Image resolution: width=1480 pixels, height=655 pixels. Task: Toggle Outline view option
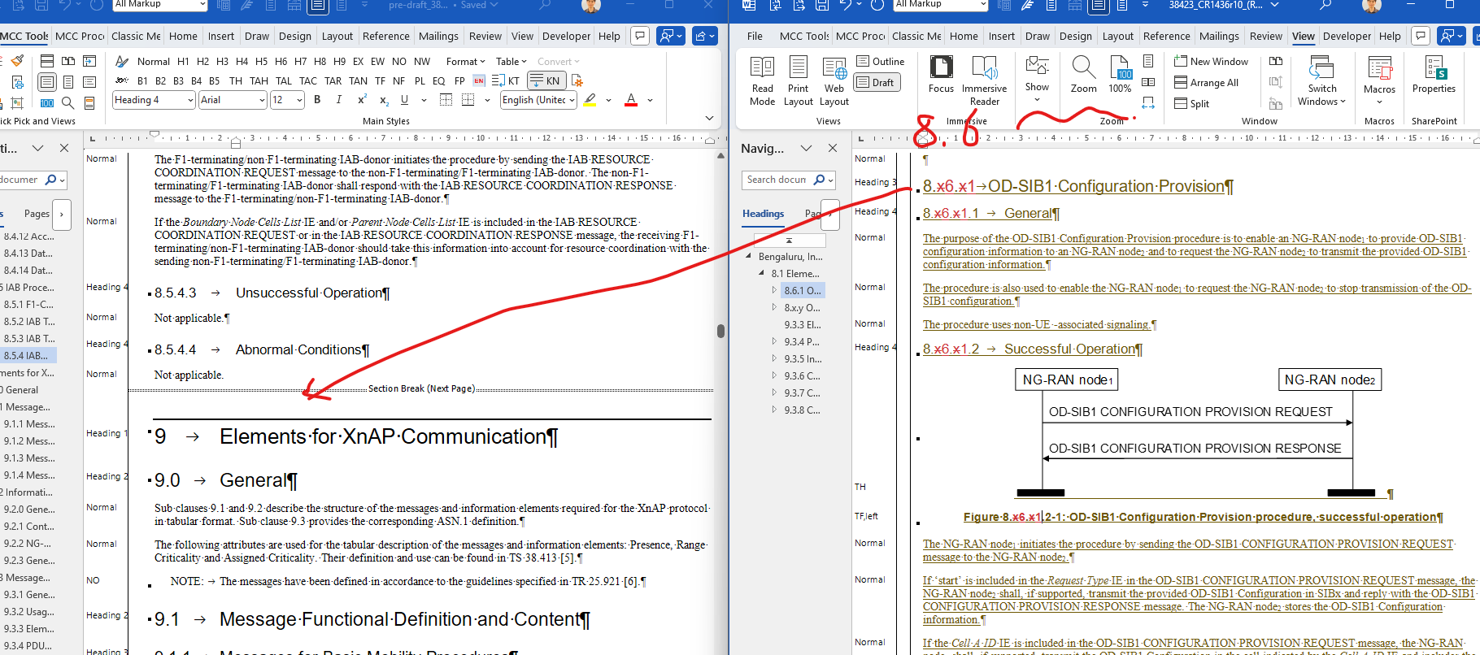pos(881,62)
